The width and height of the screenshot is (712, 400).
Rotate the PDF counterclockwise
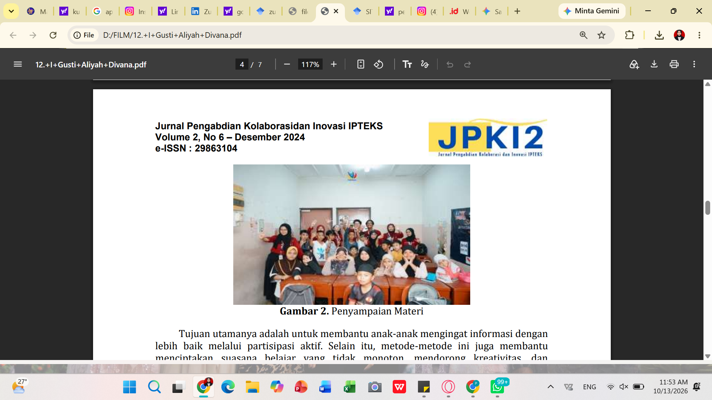pos(378,64)
